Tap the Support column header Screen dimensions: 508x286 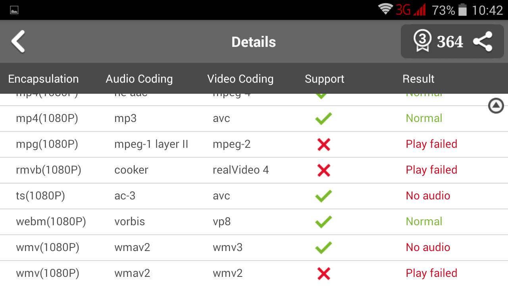pyautogui.click(x=325, y=79)
